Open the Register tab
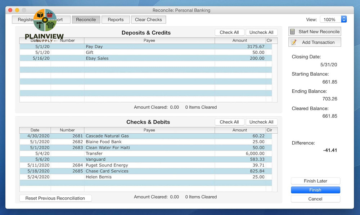Viewport: 360px width, 215px height. (25, 19)
